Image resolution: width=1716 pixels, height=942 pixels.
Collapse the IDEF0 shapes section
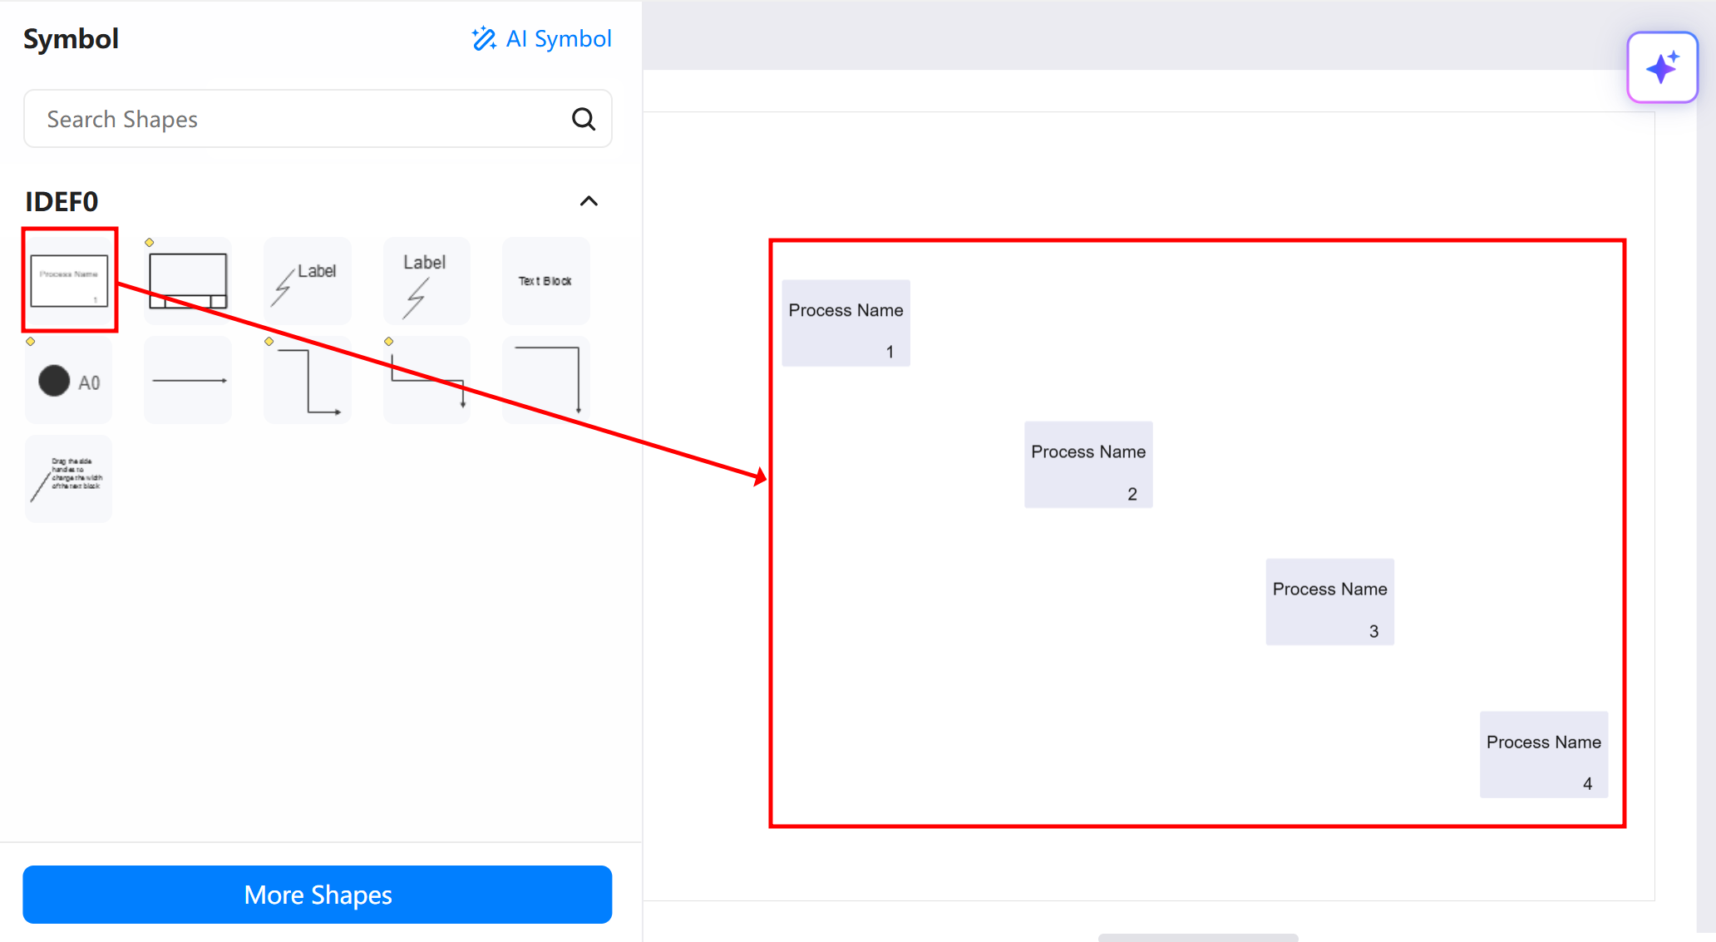[589, 200]
